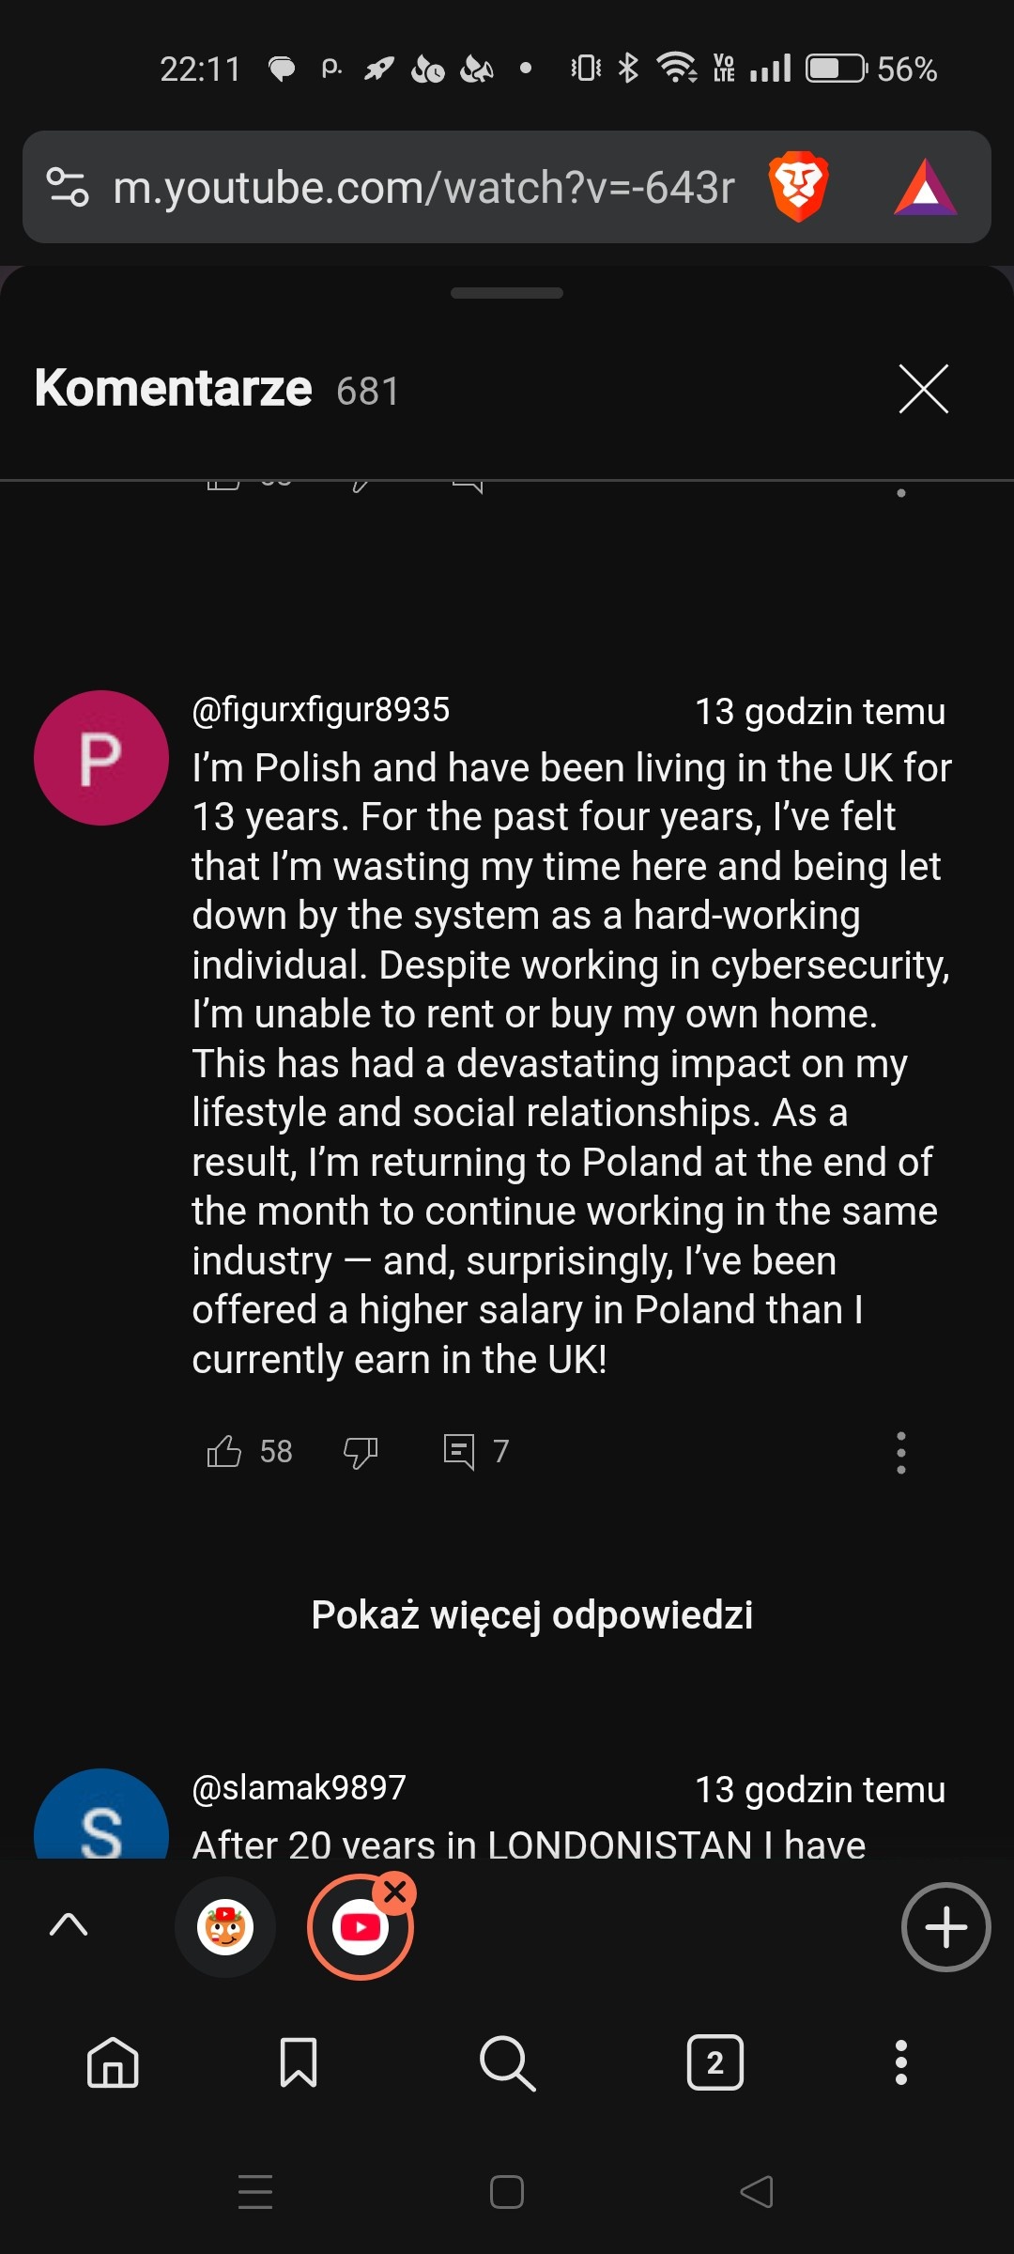Open the bookmarks icon in bottom toolbar
1014x2254 pixels.
tap(299, 2062)
